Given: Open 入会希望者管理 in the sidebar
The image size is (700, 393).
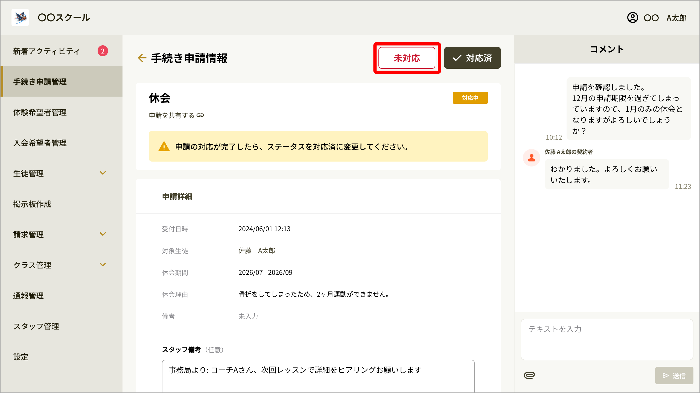Looking at the screenshot, I should (x=61, y=143).
